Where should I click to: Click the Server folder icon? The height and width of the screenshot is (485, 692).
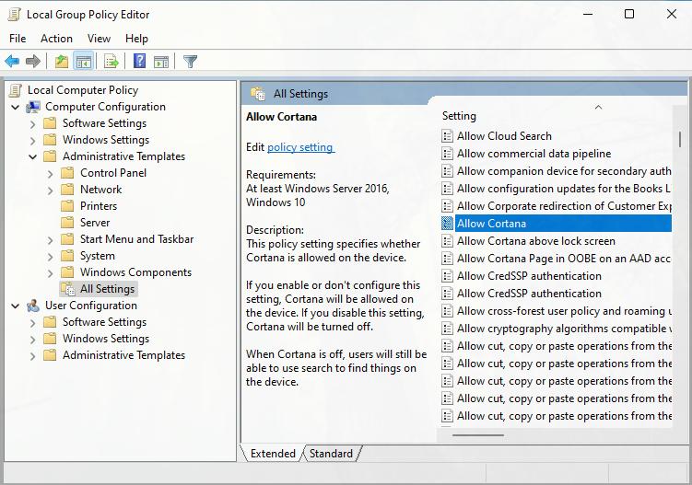pyautogui.click(x=67, y=223)
